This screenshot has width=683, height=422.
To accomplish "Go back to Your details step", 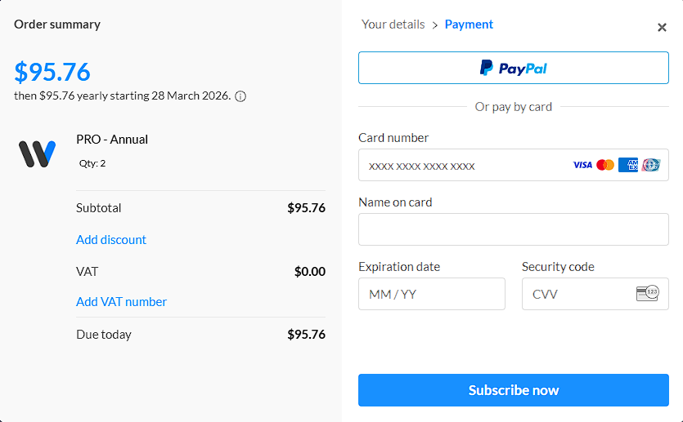I will click(393, 24).
